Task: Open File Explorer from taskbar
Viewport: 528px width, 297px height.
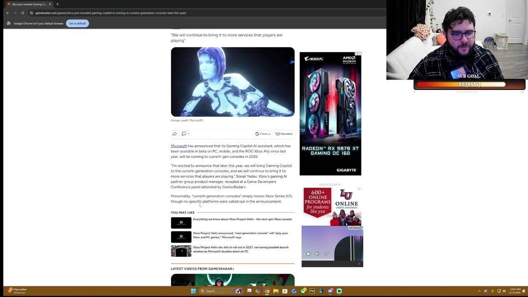Action: click(276, 291)
